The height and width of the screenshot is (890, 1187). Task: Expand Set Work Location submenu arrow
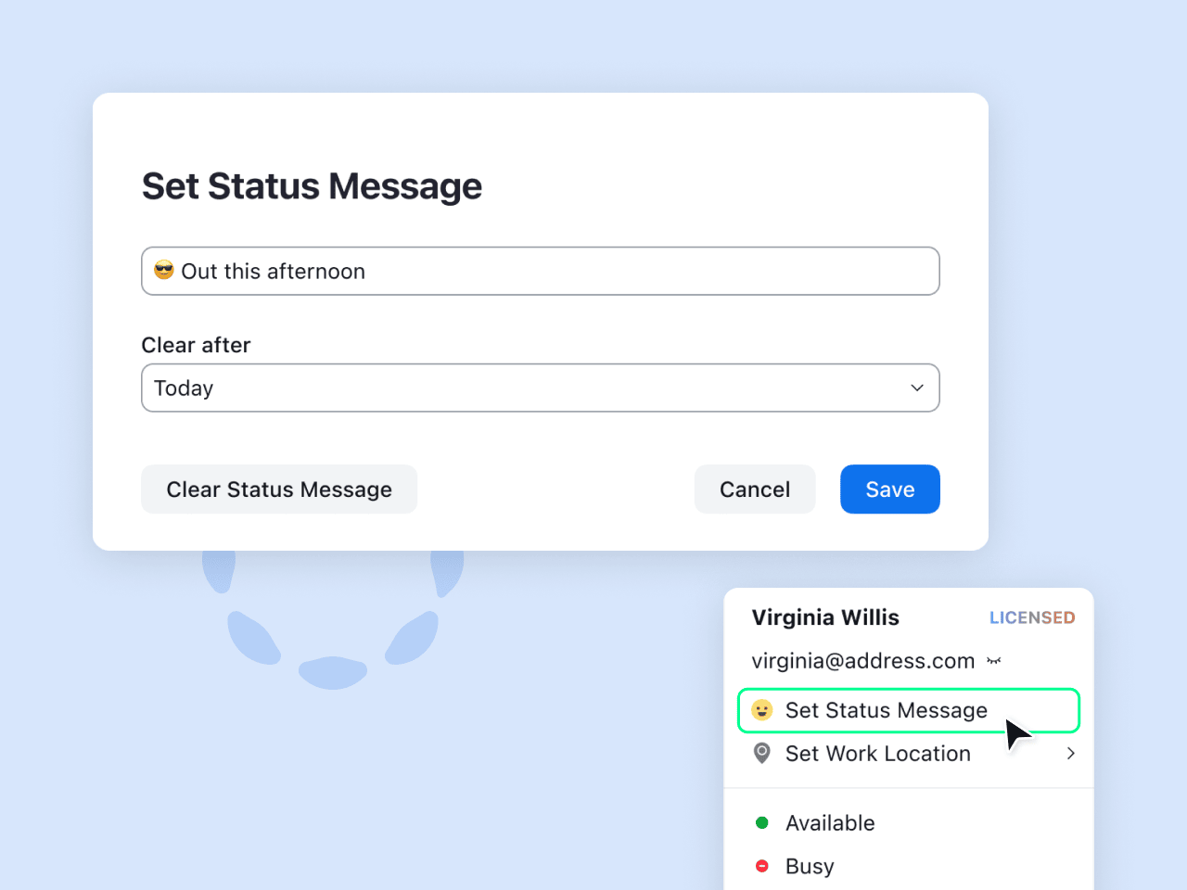click(1071, 754)
